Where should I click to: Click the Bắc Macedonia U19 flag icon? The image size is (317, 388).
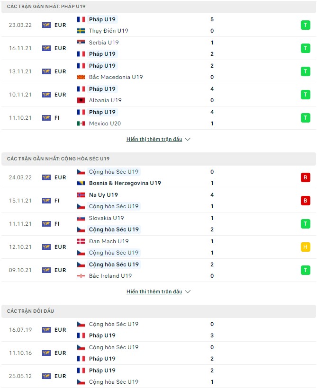(x=80, y=77)
